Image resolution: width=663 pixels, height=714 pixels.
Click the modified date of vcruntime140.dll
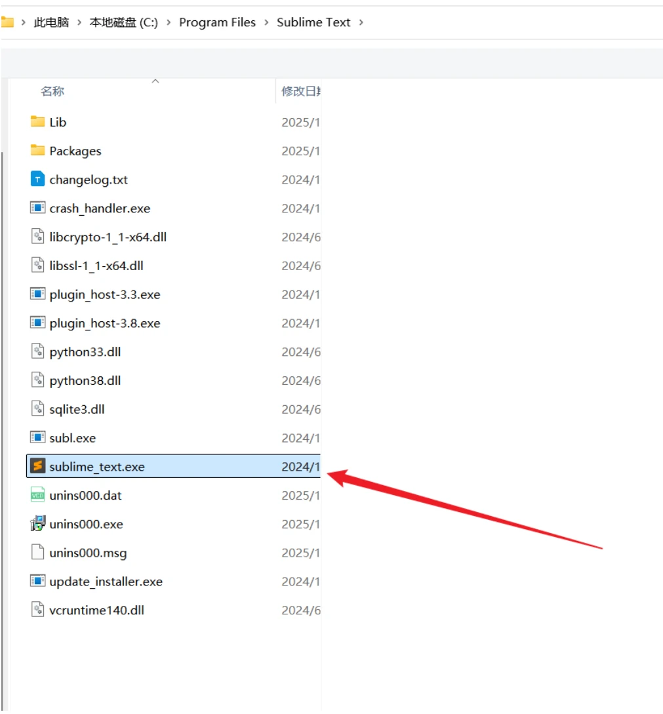(301, 610)
